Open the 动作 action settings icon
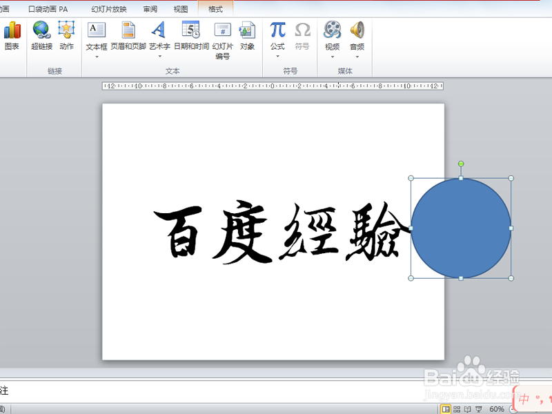Viewport: 552px width, 414px height. [x=66, y=35]
